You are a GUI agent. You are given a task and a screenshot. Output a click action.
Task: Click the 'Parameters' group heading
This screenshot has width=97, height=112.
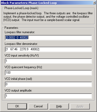11,28
